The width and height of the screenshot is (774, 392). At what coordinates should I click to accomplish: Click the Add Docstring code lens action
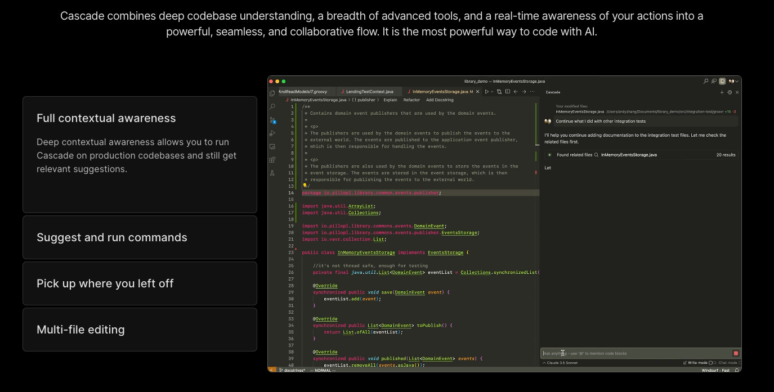[440, 100]
